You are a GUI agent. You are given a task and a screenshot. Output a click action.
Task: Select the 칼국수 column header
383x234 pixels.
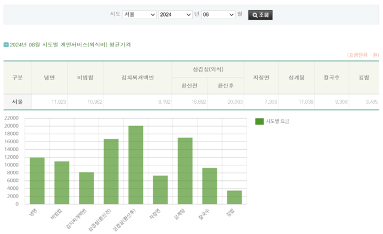(332, 78)
